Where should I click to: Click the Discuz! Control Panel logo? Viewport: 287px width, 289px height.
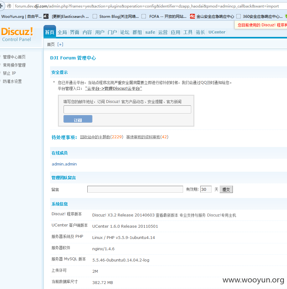point(17,34)
